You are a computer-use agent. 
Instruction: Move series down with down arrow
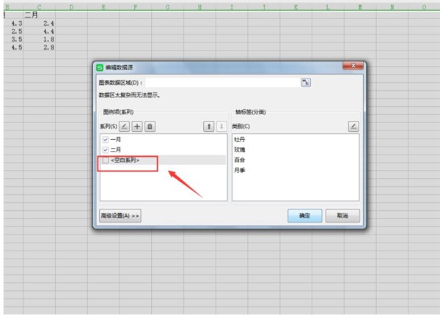tap(221, 127)
